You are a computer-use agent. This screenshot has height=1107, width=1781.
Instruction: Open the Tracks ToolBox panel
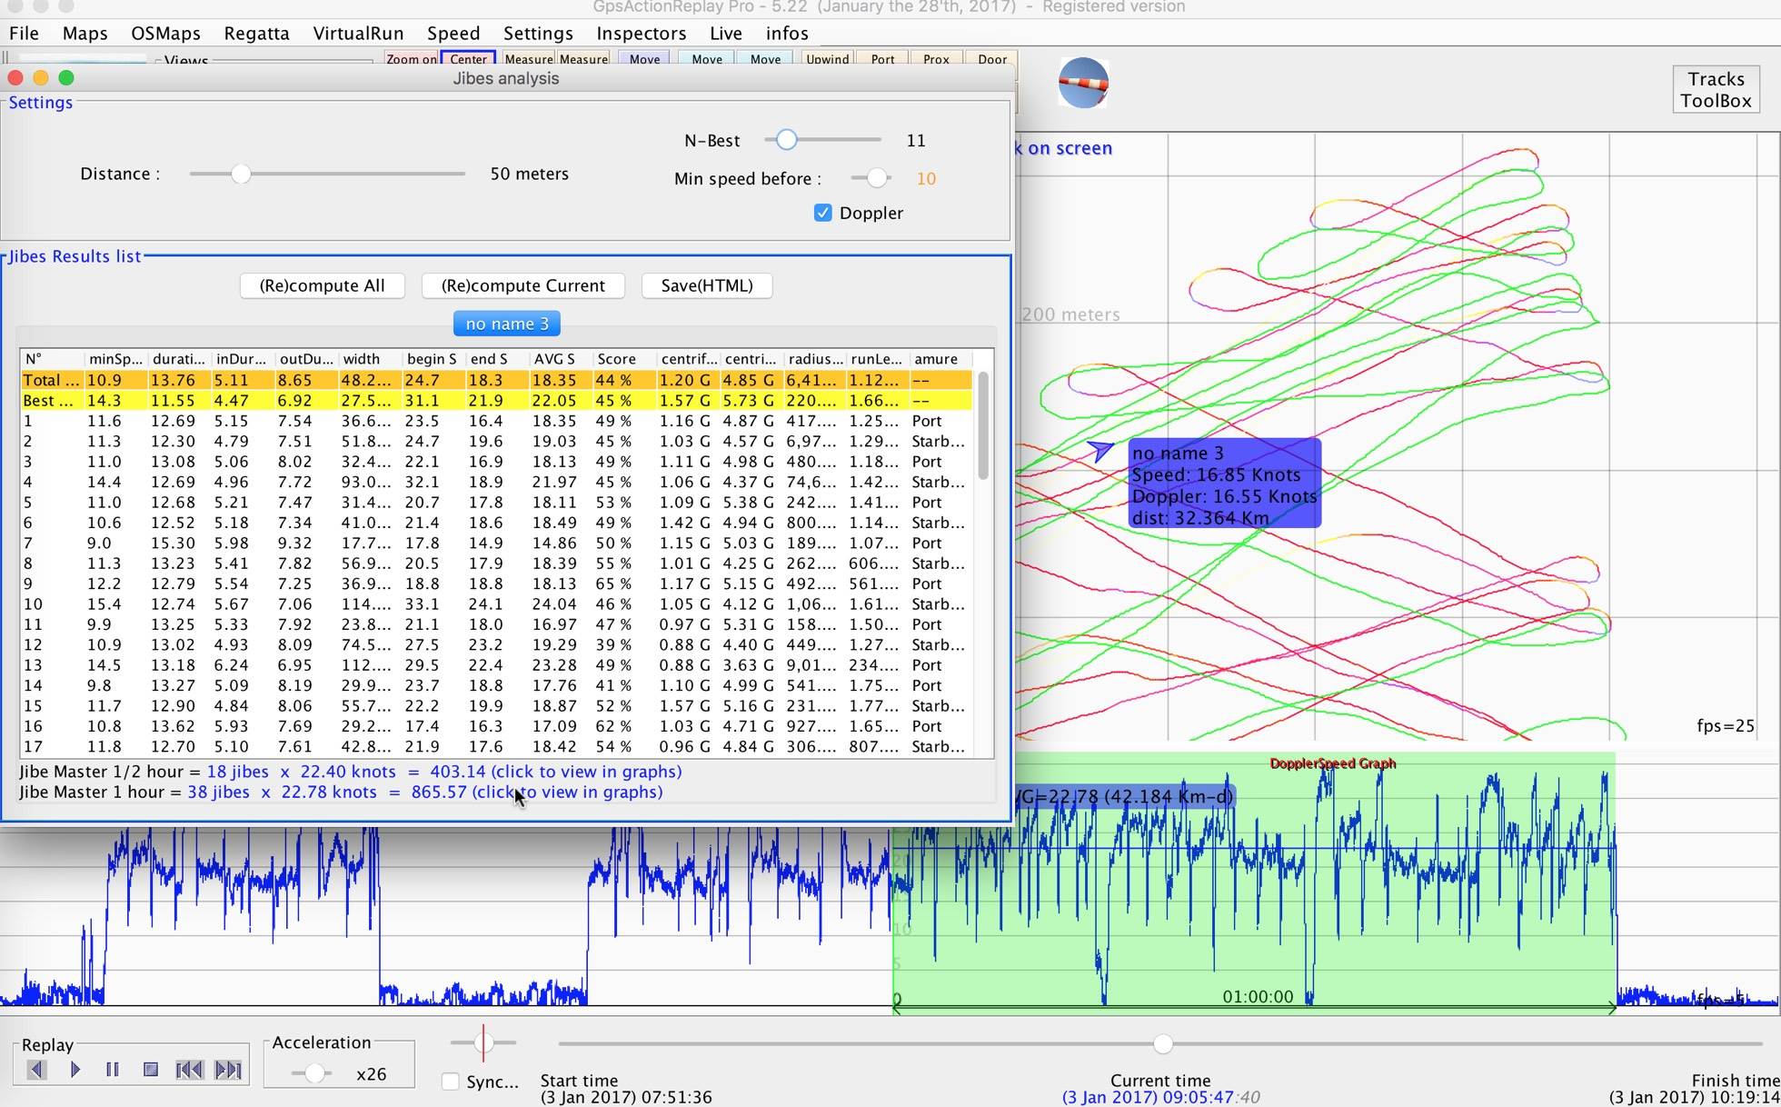1715,90
